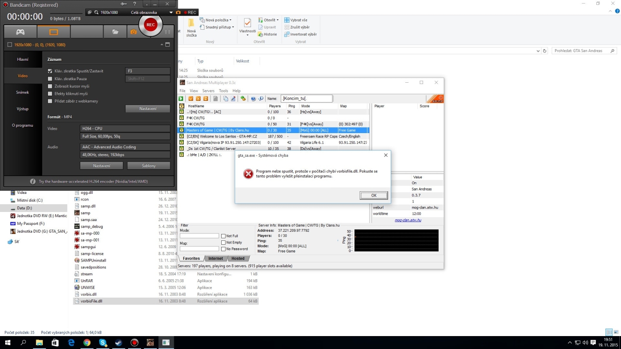Click the magnifier icon in recording bar
This screenshot has height=349, width=621.
pos(96,12)
